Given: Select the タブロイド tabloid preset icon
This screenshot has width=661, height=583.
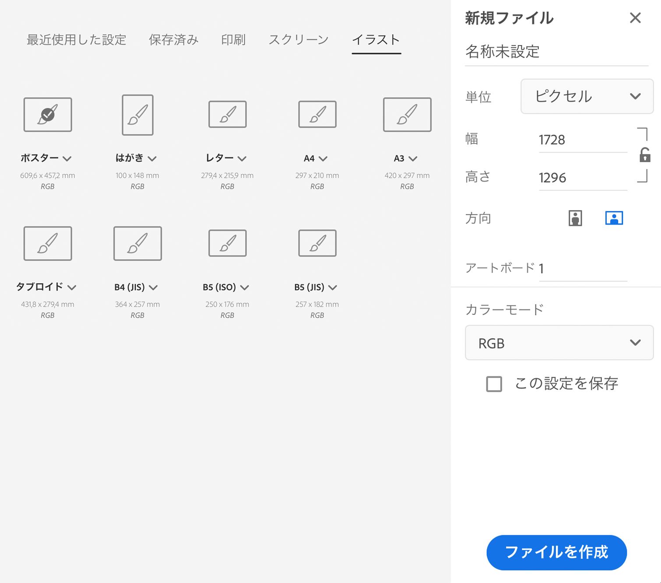Looking at the screenshot, I should click(x=47, y=243).
